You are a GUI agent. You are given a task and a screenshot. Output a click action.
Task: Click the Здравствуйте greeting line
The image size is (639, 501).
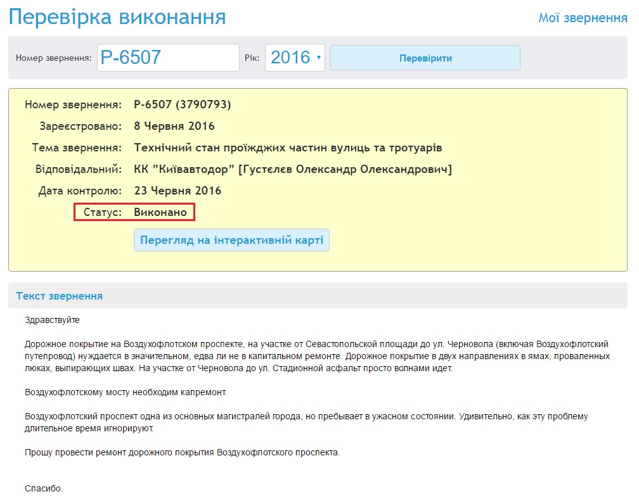point(52,320)
